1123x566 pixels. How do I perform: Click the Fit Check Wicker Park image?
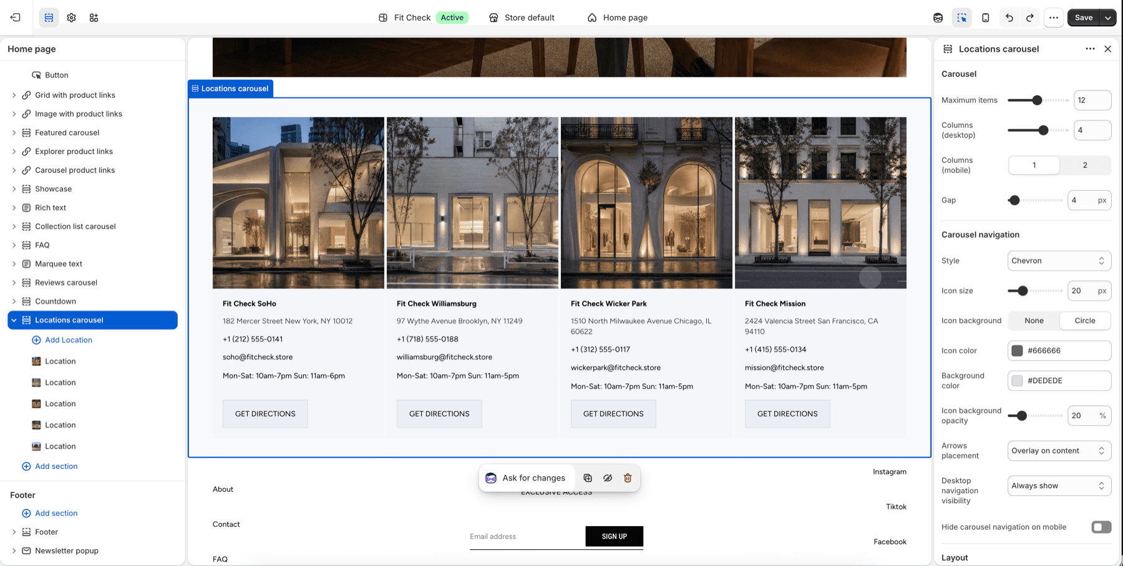pyautogui.click(x=646, y=203)
